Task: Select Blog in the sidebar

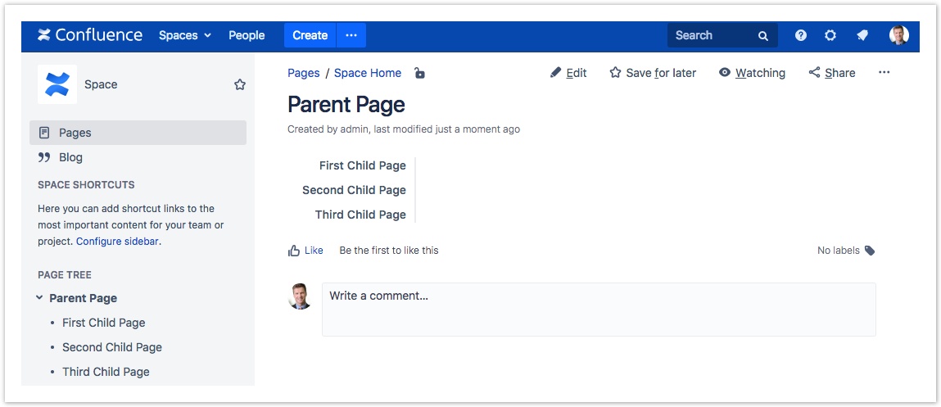Action: 70,157
